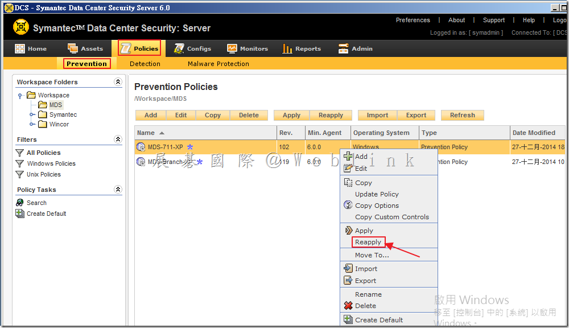
Task: Click the Export icon in context menu
Action: tap(348, 280)
